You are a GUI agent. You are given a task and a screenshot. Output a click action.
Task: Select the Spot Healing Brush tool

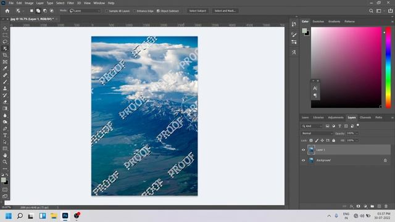point(5,75)
